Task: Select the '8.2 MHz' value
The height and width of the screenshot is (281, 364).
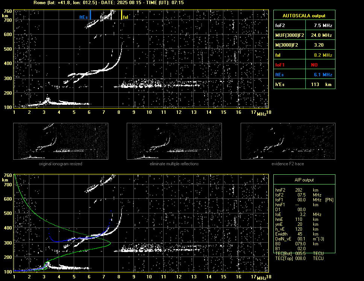Action: (x=323, y=55)
